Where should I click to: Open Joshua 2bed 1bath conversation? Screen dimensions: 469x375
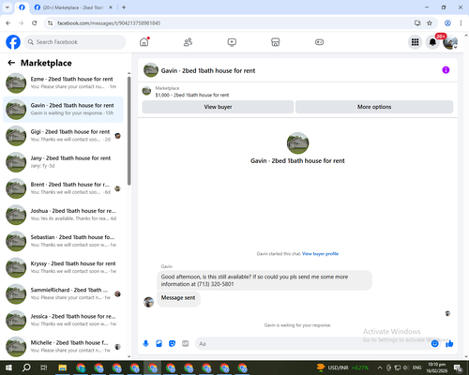tap(64, 215)
